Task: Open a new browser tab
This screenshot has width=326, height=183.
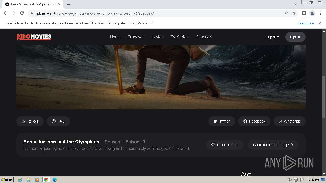Action: 69,4
